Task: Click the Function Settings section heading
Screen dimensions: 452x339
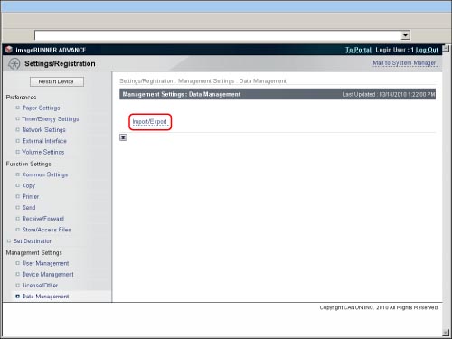Action: coord(29,164)
